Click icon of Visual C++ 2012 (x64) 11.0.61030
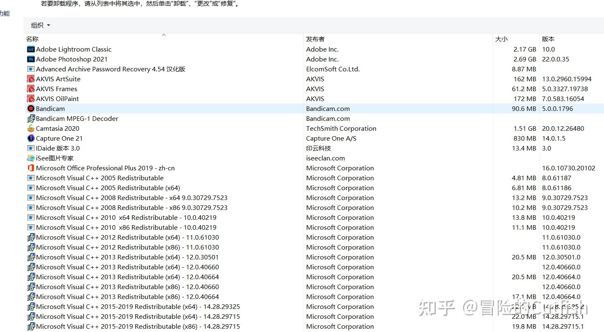 pyautogui.click(x=31, y=237)
